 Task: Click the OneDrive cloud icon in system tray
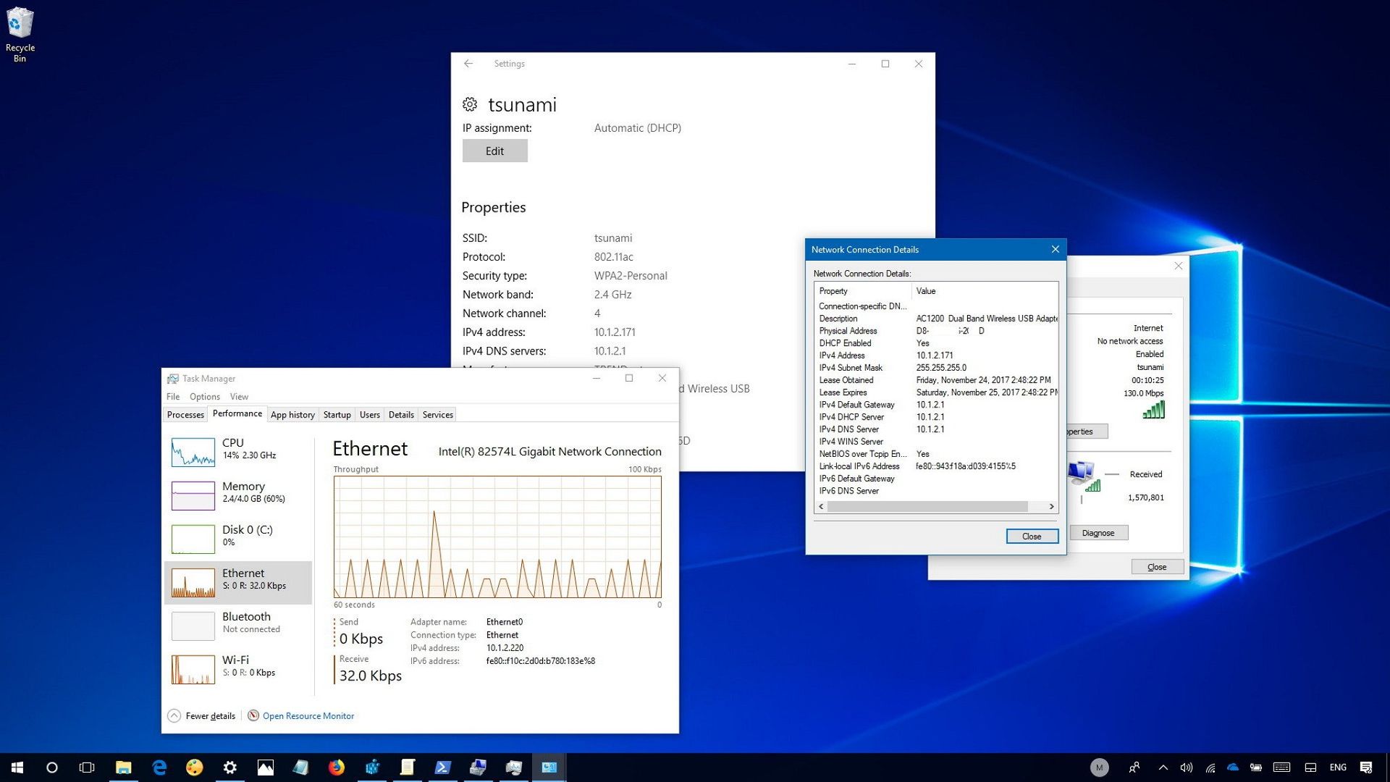tap(1234, 767)
